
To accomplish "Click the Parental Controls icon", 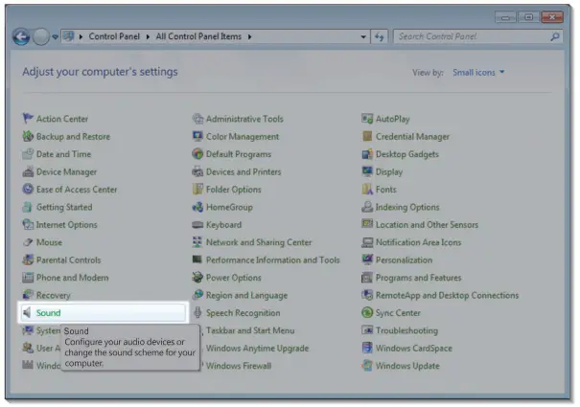I will 28,260.
